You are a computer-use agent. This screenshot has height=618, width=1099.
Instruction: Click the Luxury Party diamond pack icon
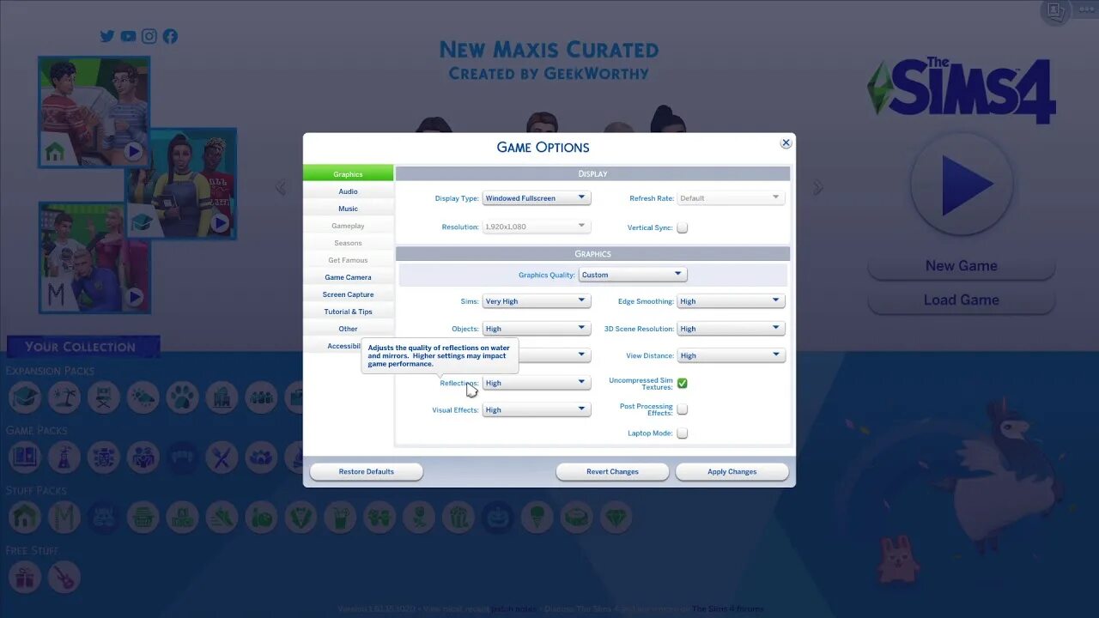click(616, 518)
